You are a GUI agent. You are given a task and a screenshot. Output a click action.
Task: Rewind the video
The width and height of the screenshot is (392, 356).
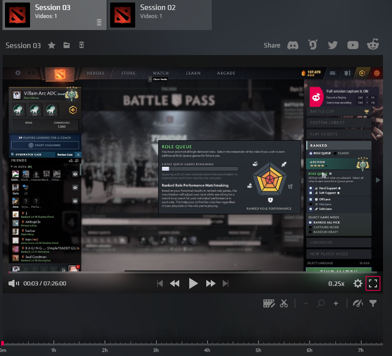pos(175,283)
